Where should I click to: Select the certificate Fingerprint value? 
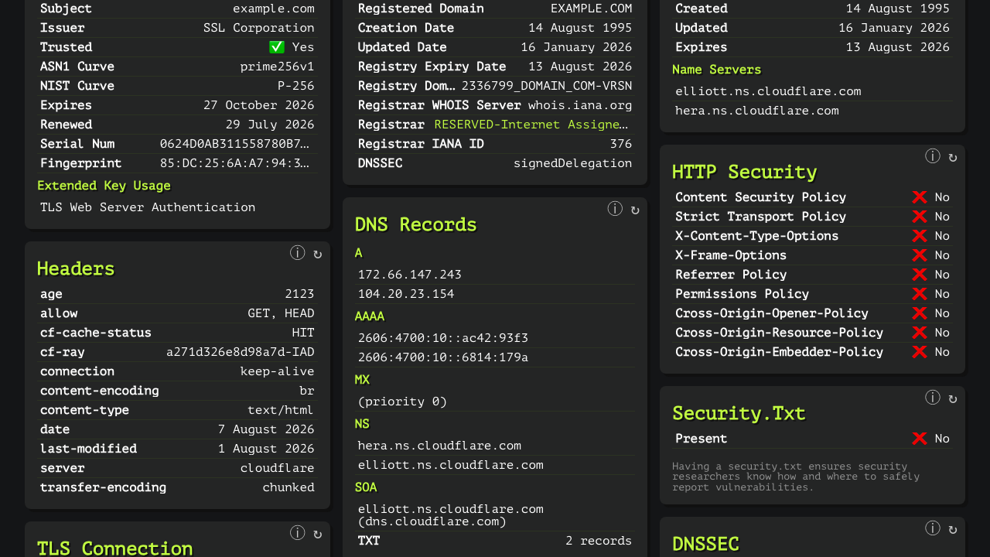[235, 163]
